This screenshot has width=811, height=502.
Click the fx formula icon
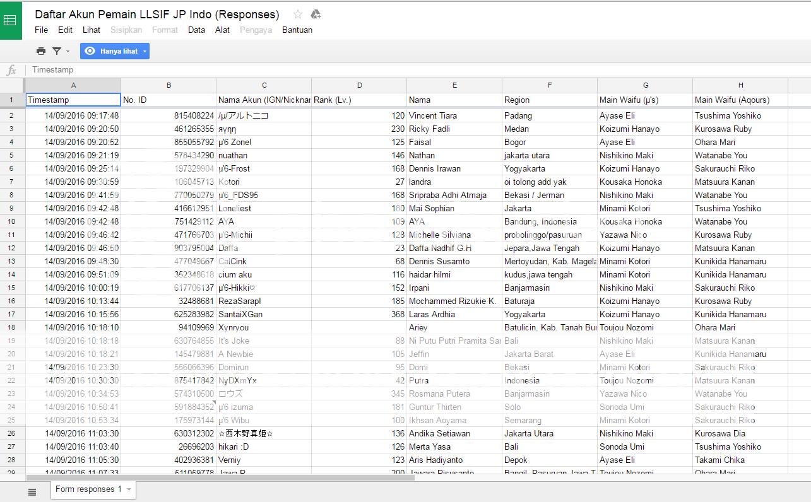pos(11,70)
